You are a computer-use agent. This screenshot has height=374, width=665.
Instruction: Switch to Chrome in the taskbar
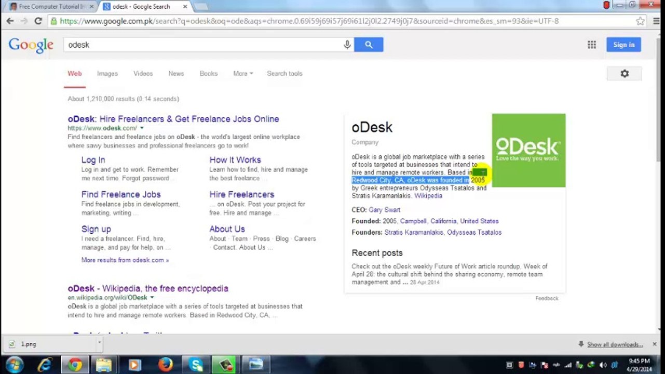pyautogui.click(x=75, y=365)
